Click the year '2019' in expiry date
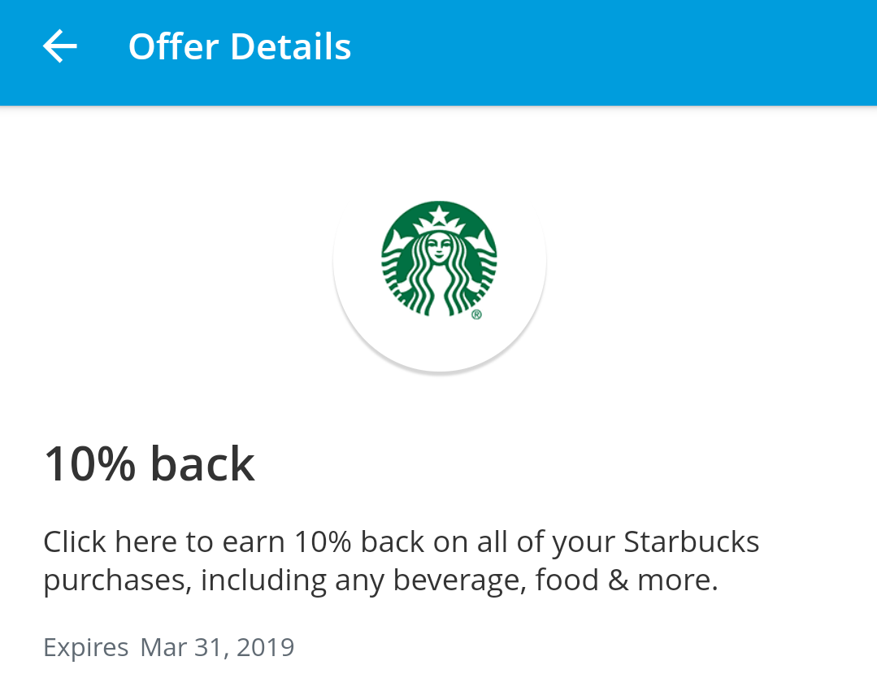This screenshot has height=700, width=877. (x=266, y=647)
